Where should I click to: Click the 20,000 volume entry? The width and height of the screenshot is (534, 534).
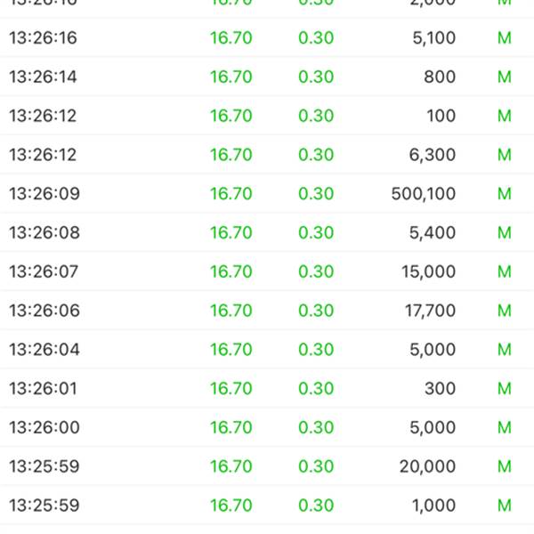coord(428,466)
